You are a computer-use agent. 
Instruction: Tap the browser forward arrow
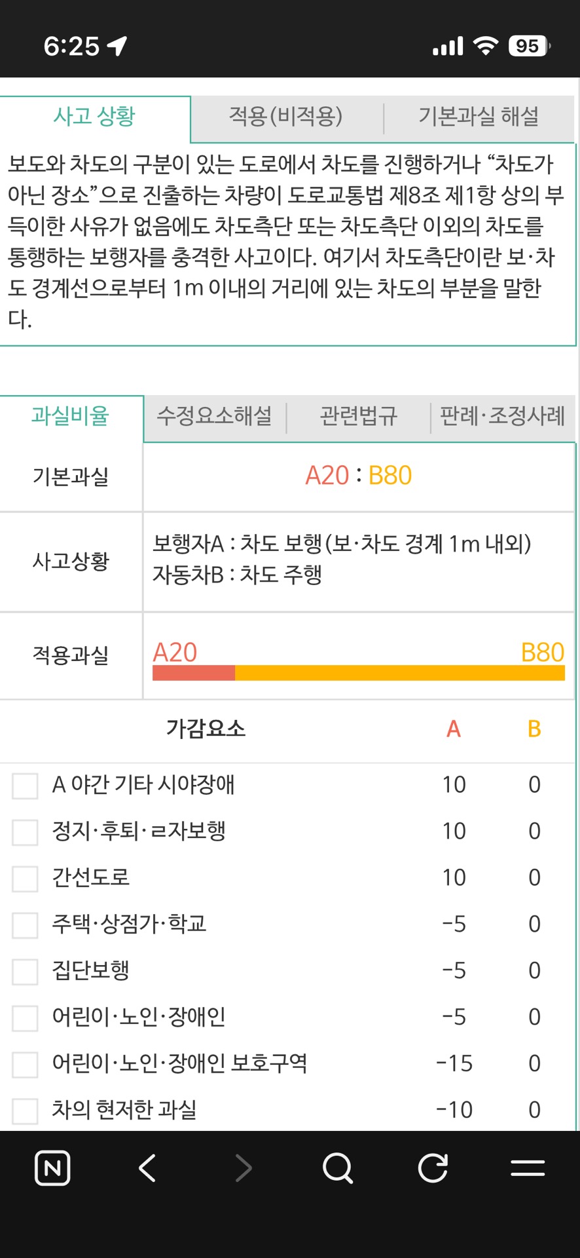click(x=243, y=1168)
